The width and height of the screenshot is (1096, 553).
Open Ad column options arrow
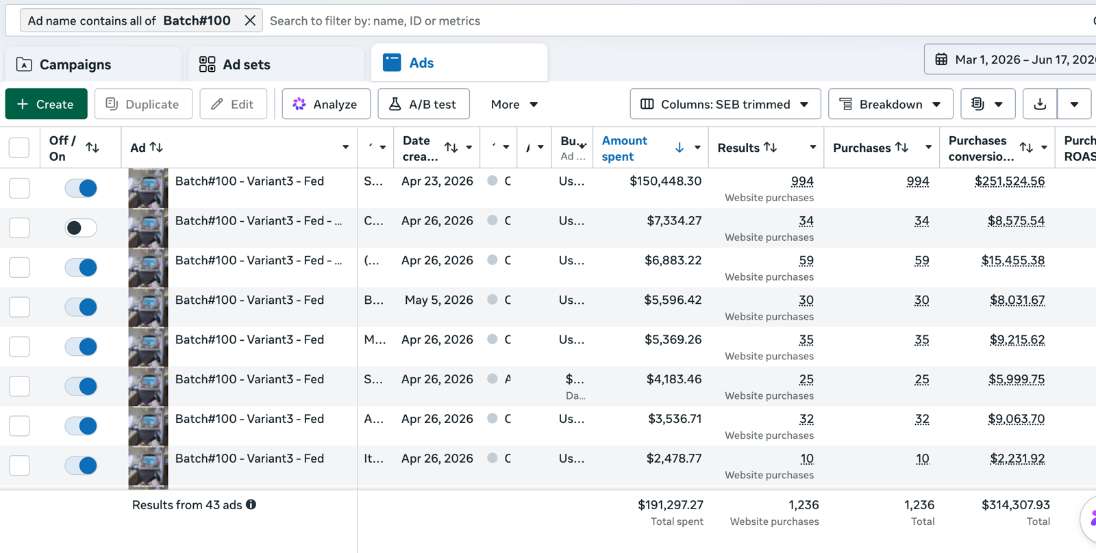[345, 147]
